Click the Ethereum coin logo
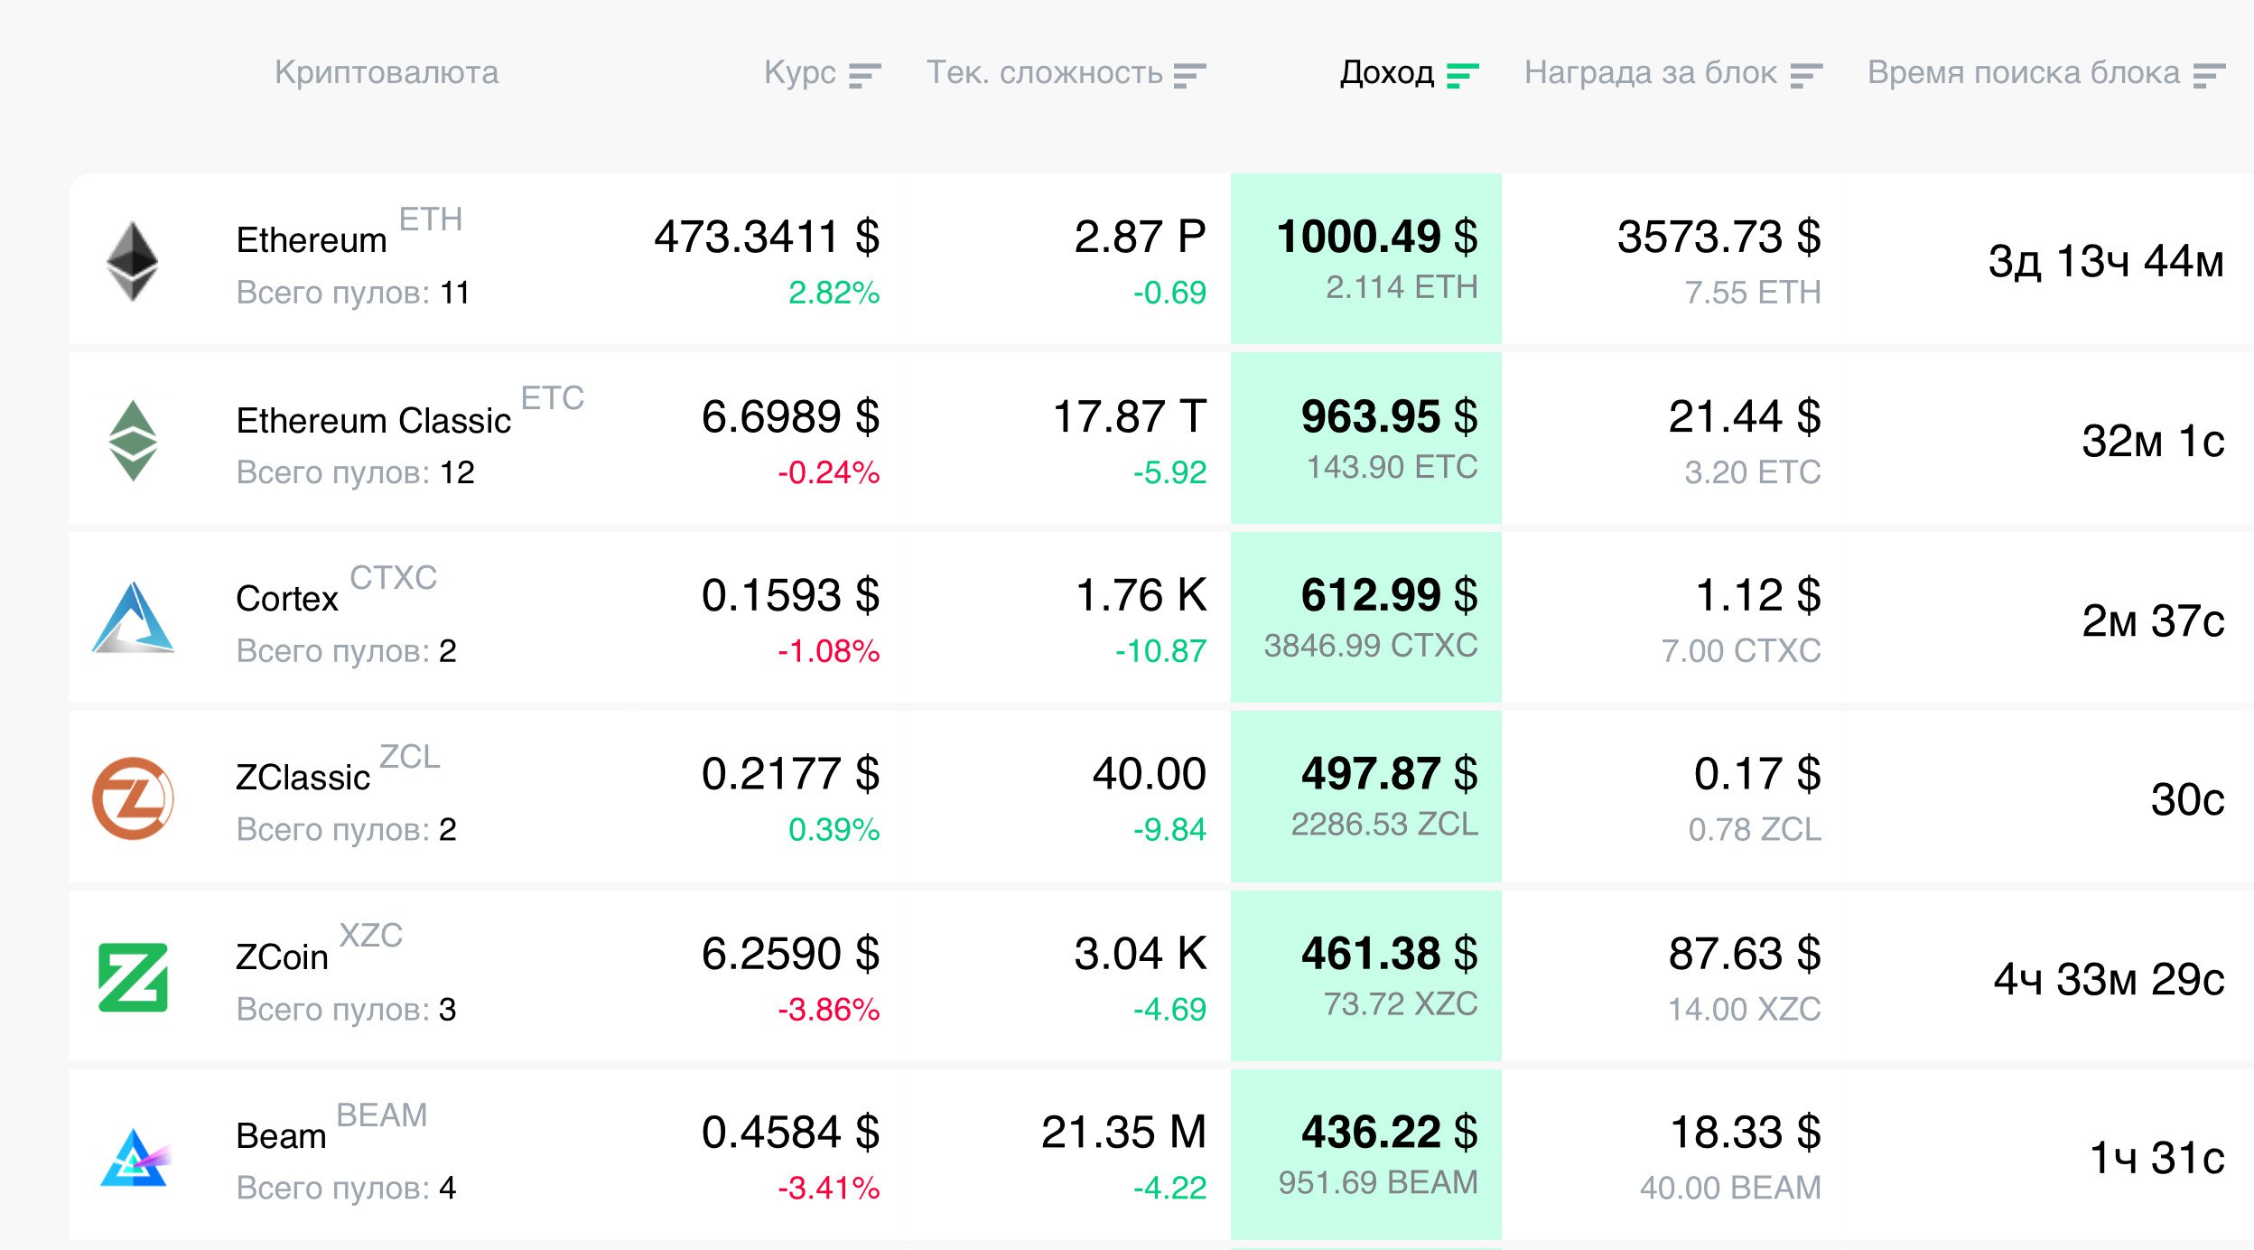This screenshot has height=1250, width=2254. pos(132,261)
